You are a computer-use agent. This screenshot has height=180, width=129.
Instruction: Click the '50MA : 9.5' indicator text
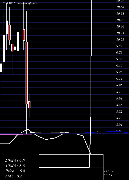pyautogui.click(x=15, y=161)
